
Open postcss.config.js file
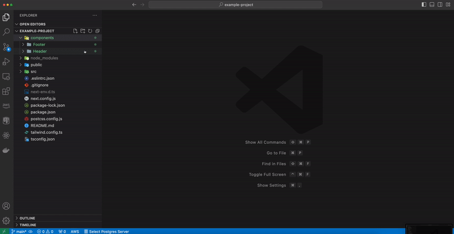click(58, 119)
